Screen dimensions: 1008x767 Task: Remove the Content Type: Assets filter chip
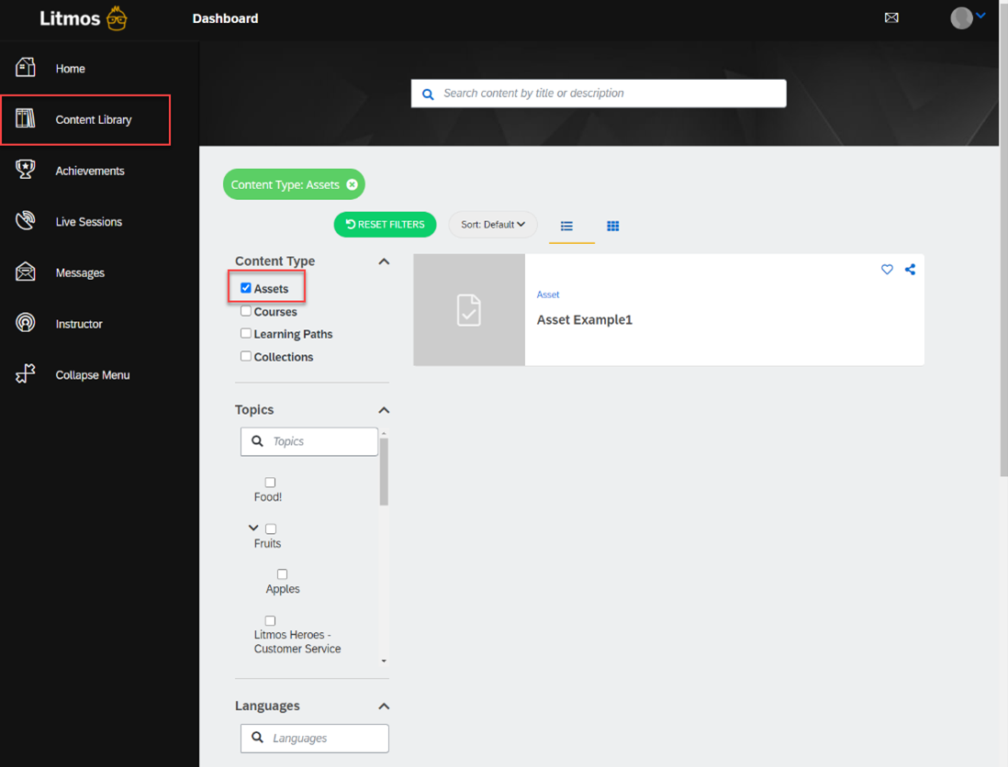(x=352, y=184)
